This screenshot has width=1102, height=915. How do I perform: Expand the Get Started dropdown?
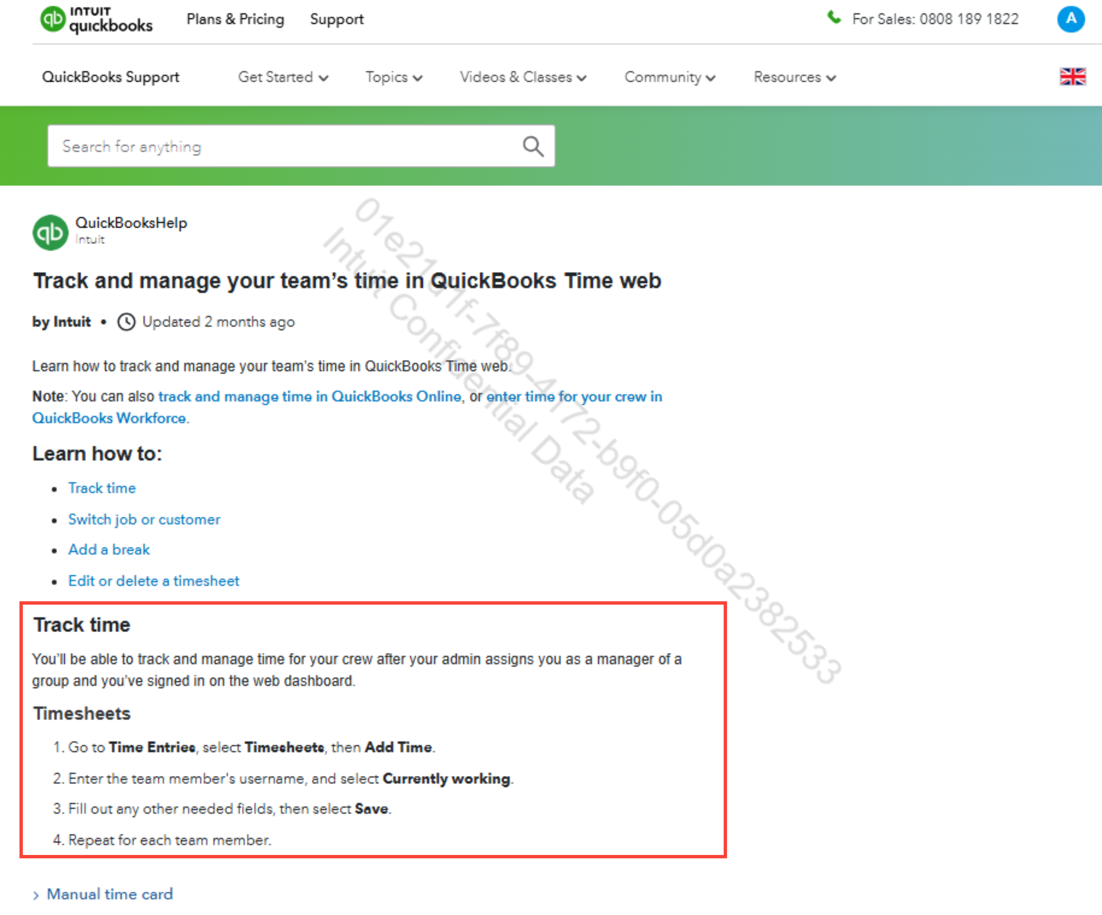point(284,77)
